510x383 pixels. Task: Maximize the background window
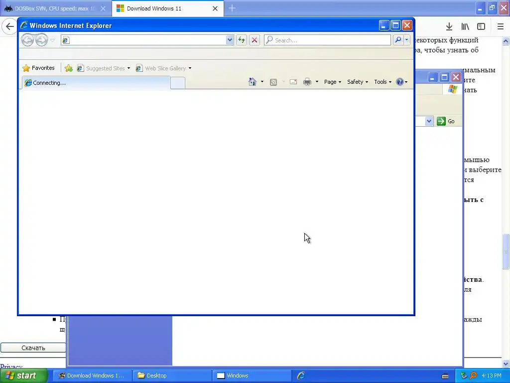click(444, 77)
